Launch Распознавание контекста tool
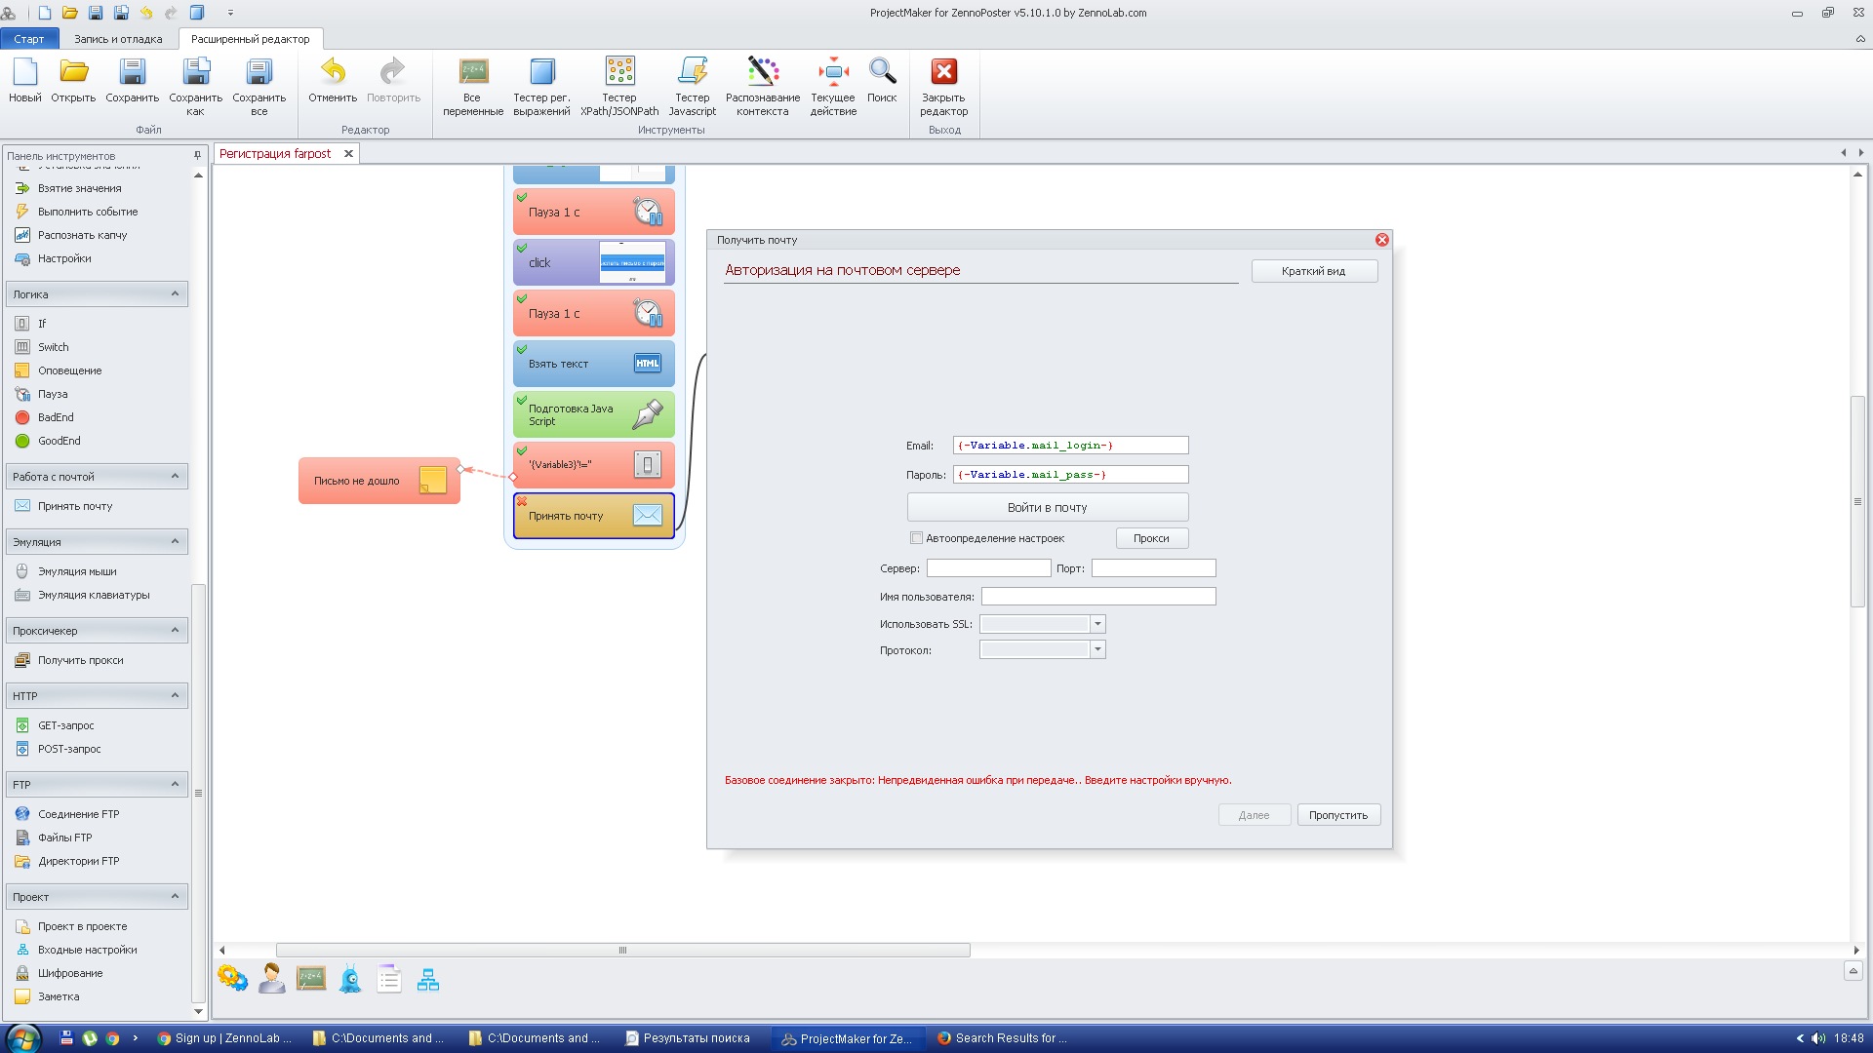 tap(763, 87)
